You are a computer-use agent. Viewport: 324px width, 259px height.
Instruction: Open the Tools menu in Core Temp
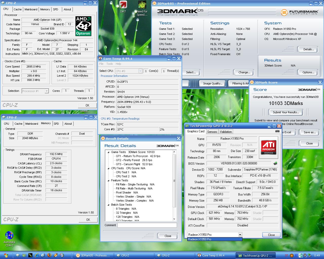point(110,64)
